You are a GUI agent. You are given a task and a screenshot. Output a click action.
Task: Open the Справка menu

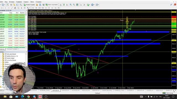tap(38, 2)
